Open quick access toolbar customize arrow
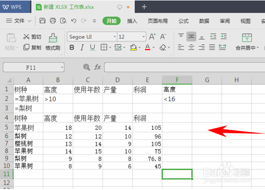This screenshot has height=190, width=265. pos(94,21)
